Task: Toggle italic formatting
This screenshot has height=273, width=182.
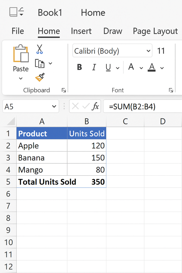Action: 94,67
